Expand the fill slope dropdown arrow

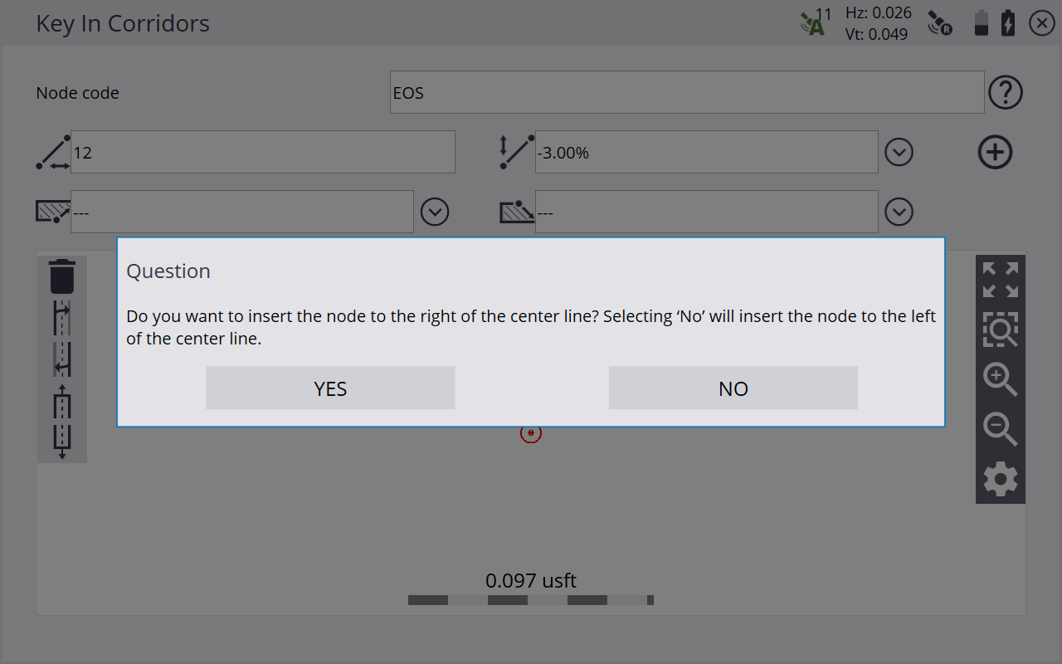click(x=899, y=212)
